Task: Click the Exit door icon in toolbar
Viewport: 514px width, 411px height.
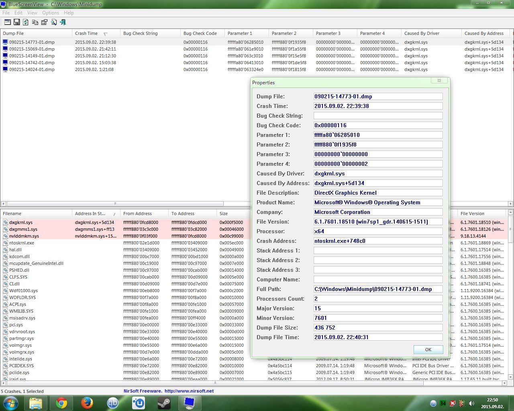Action: pos(63,22)
